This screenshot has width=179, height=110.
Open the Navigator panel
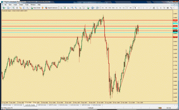click(x=20, y=8)
